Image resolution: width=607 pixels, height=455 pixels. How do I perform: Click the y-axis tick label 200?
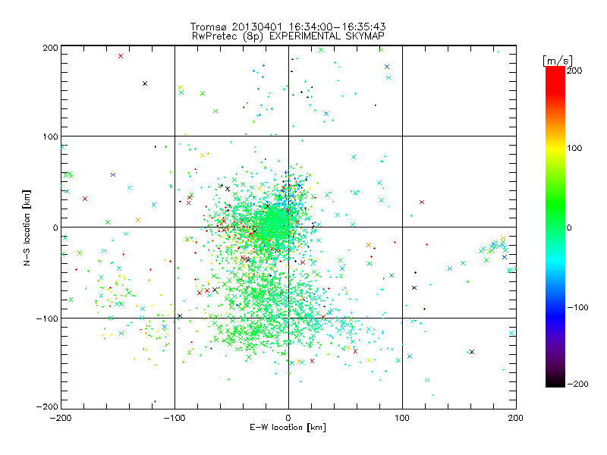(x=50, y=48)
